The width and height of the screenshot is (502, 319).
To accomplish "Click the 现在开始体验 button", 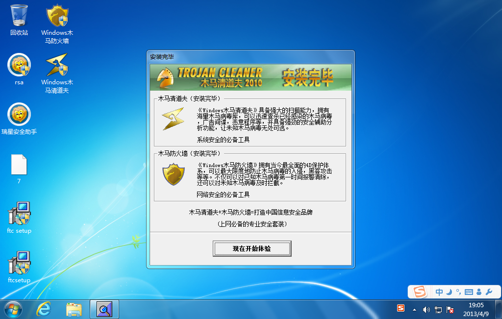I will click(252, 248).
